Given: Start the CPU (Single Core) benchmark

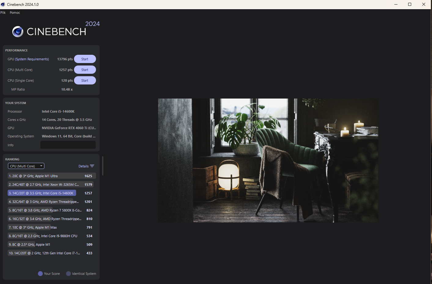Looking at the screenshot, I should click(85, 80).
